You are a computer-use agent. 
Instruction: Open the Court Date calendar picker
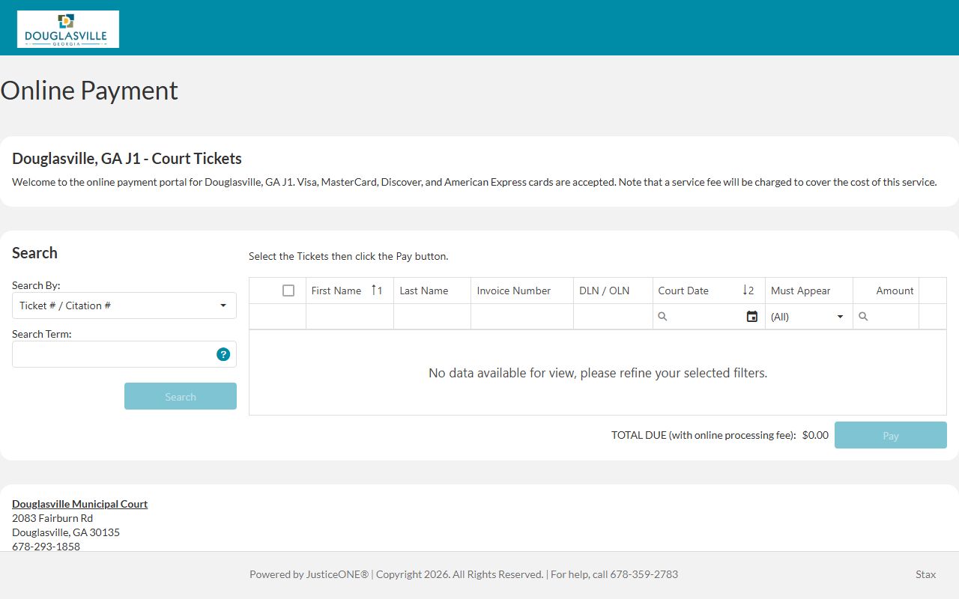[x=752, y=317]
